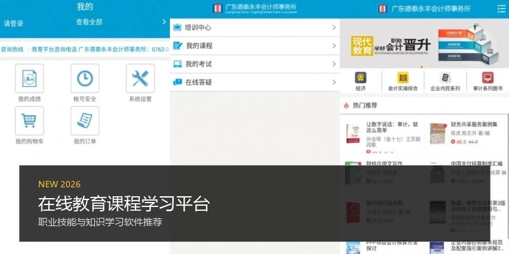Tap the title 企业内部控制基本规范及配套指引案例讲解
The height and width of the screenshot is (254, 509).
click(478, 245)
